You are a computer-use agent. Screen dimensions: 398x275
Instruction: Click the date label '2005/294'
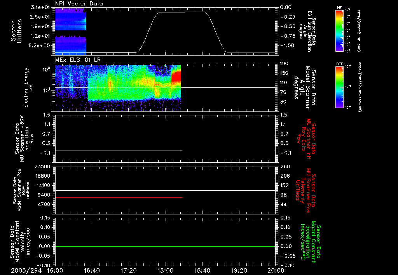point(26,270)
